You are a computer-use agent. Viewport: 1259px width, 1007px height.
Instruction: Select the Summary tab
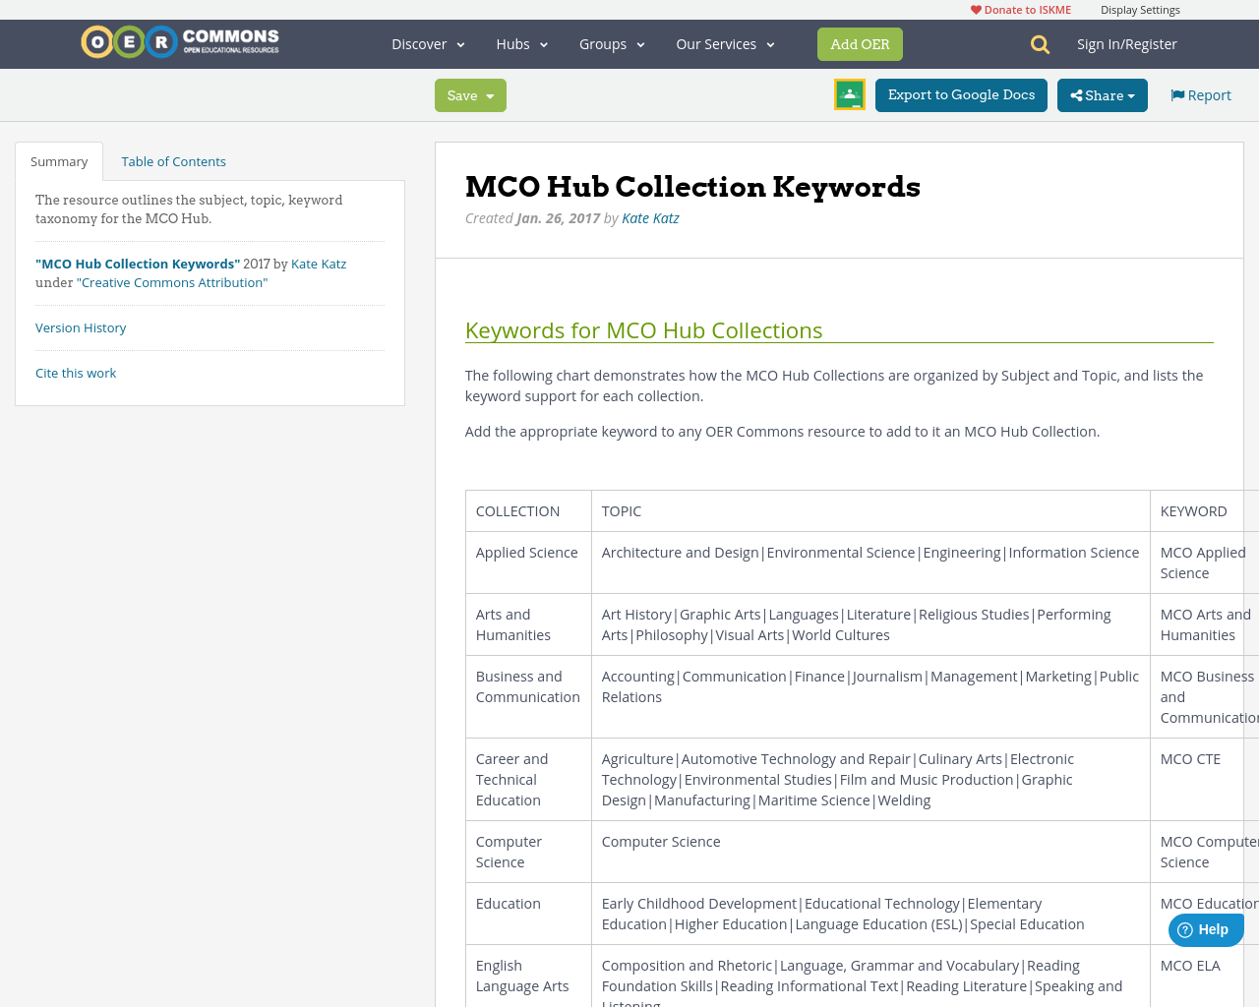coord(58,160)
